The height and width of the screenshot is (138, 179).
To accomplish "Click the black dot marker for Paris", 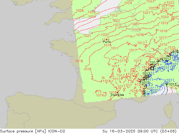I will pos(106,39).
